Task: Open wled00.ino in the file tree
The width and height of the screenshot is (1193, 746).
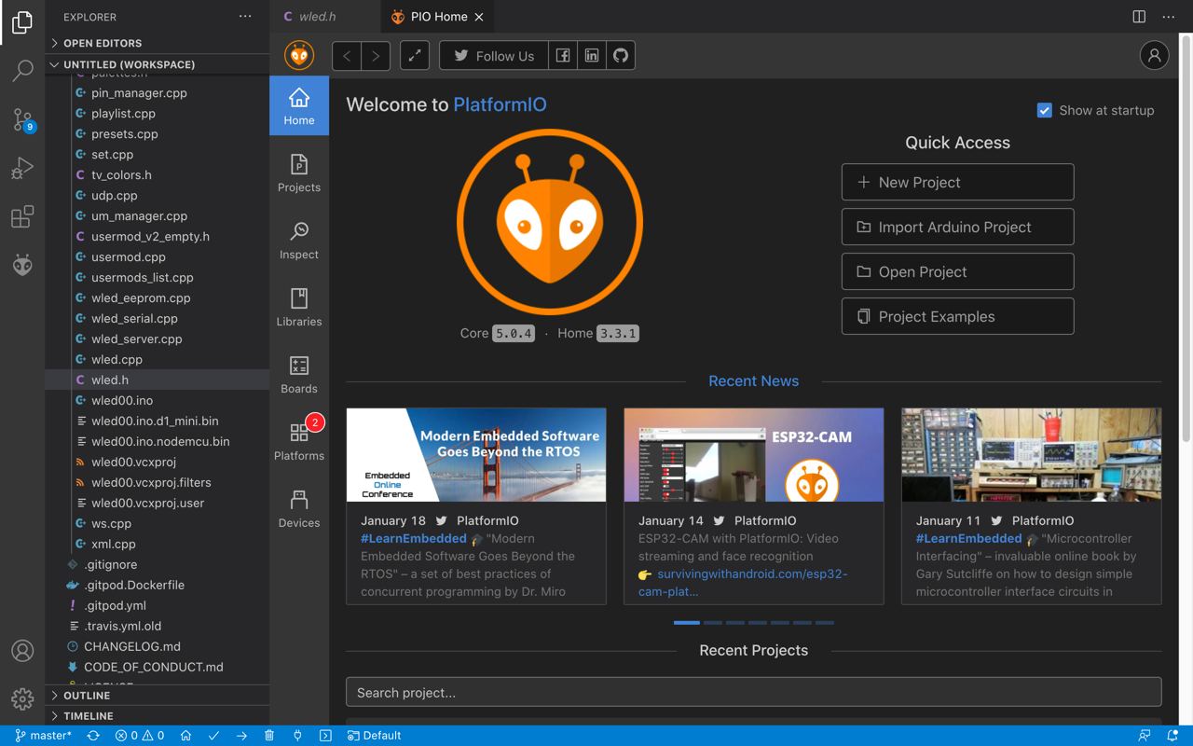Action: [x=122, y=400]
